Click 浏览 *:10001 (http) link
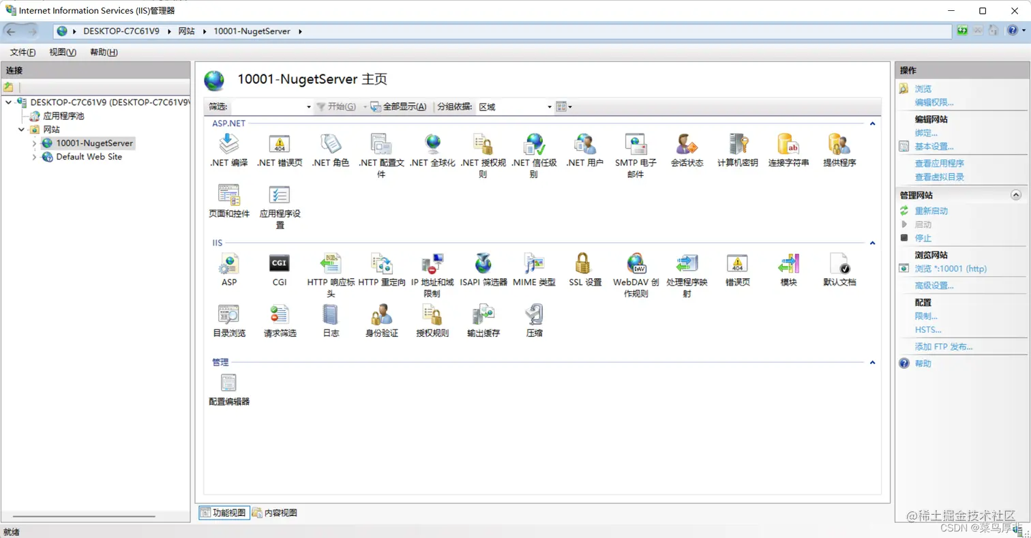This screenshot has width=1031, height=538. tap(951, 269)
